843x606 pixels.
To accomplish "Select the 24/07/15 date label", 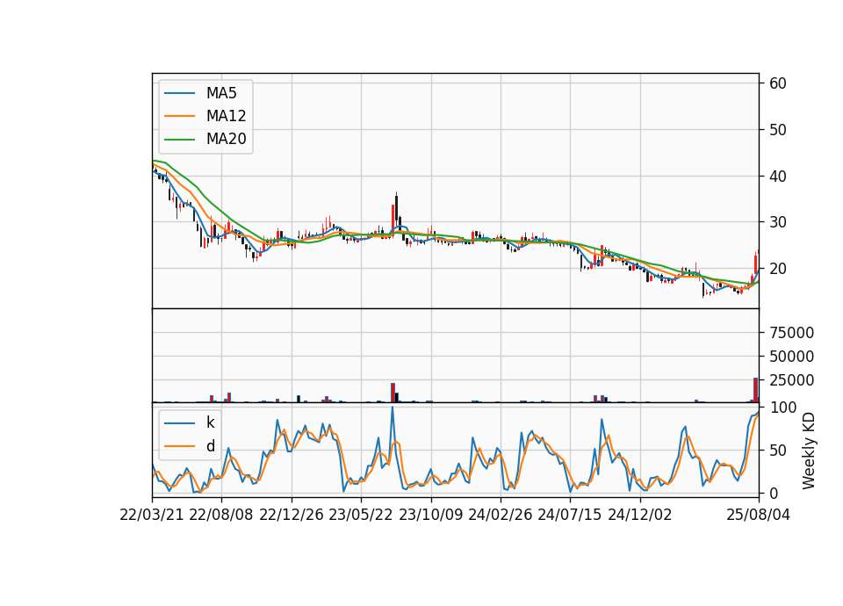I will pos(570,515).
